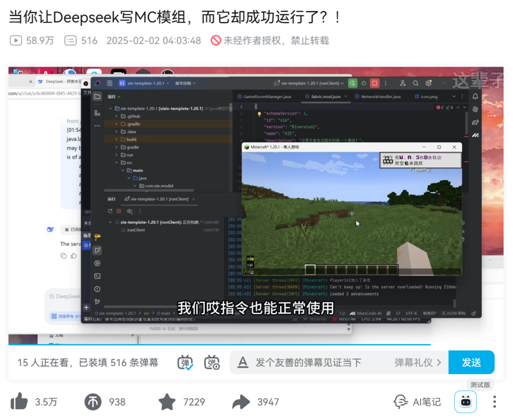515x419 pixels.
Task: Open the Terminal tool window icon
Action: click(97, 276)
